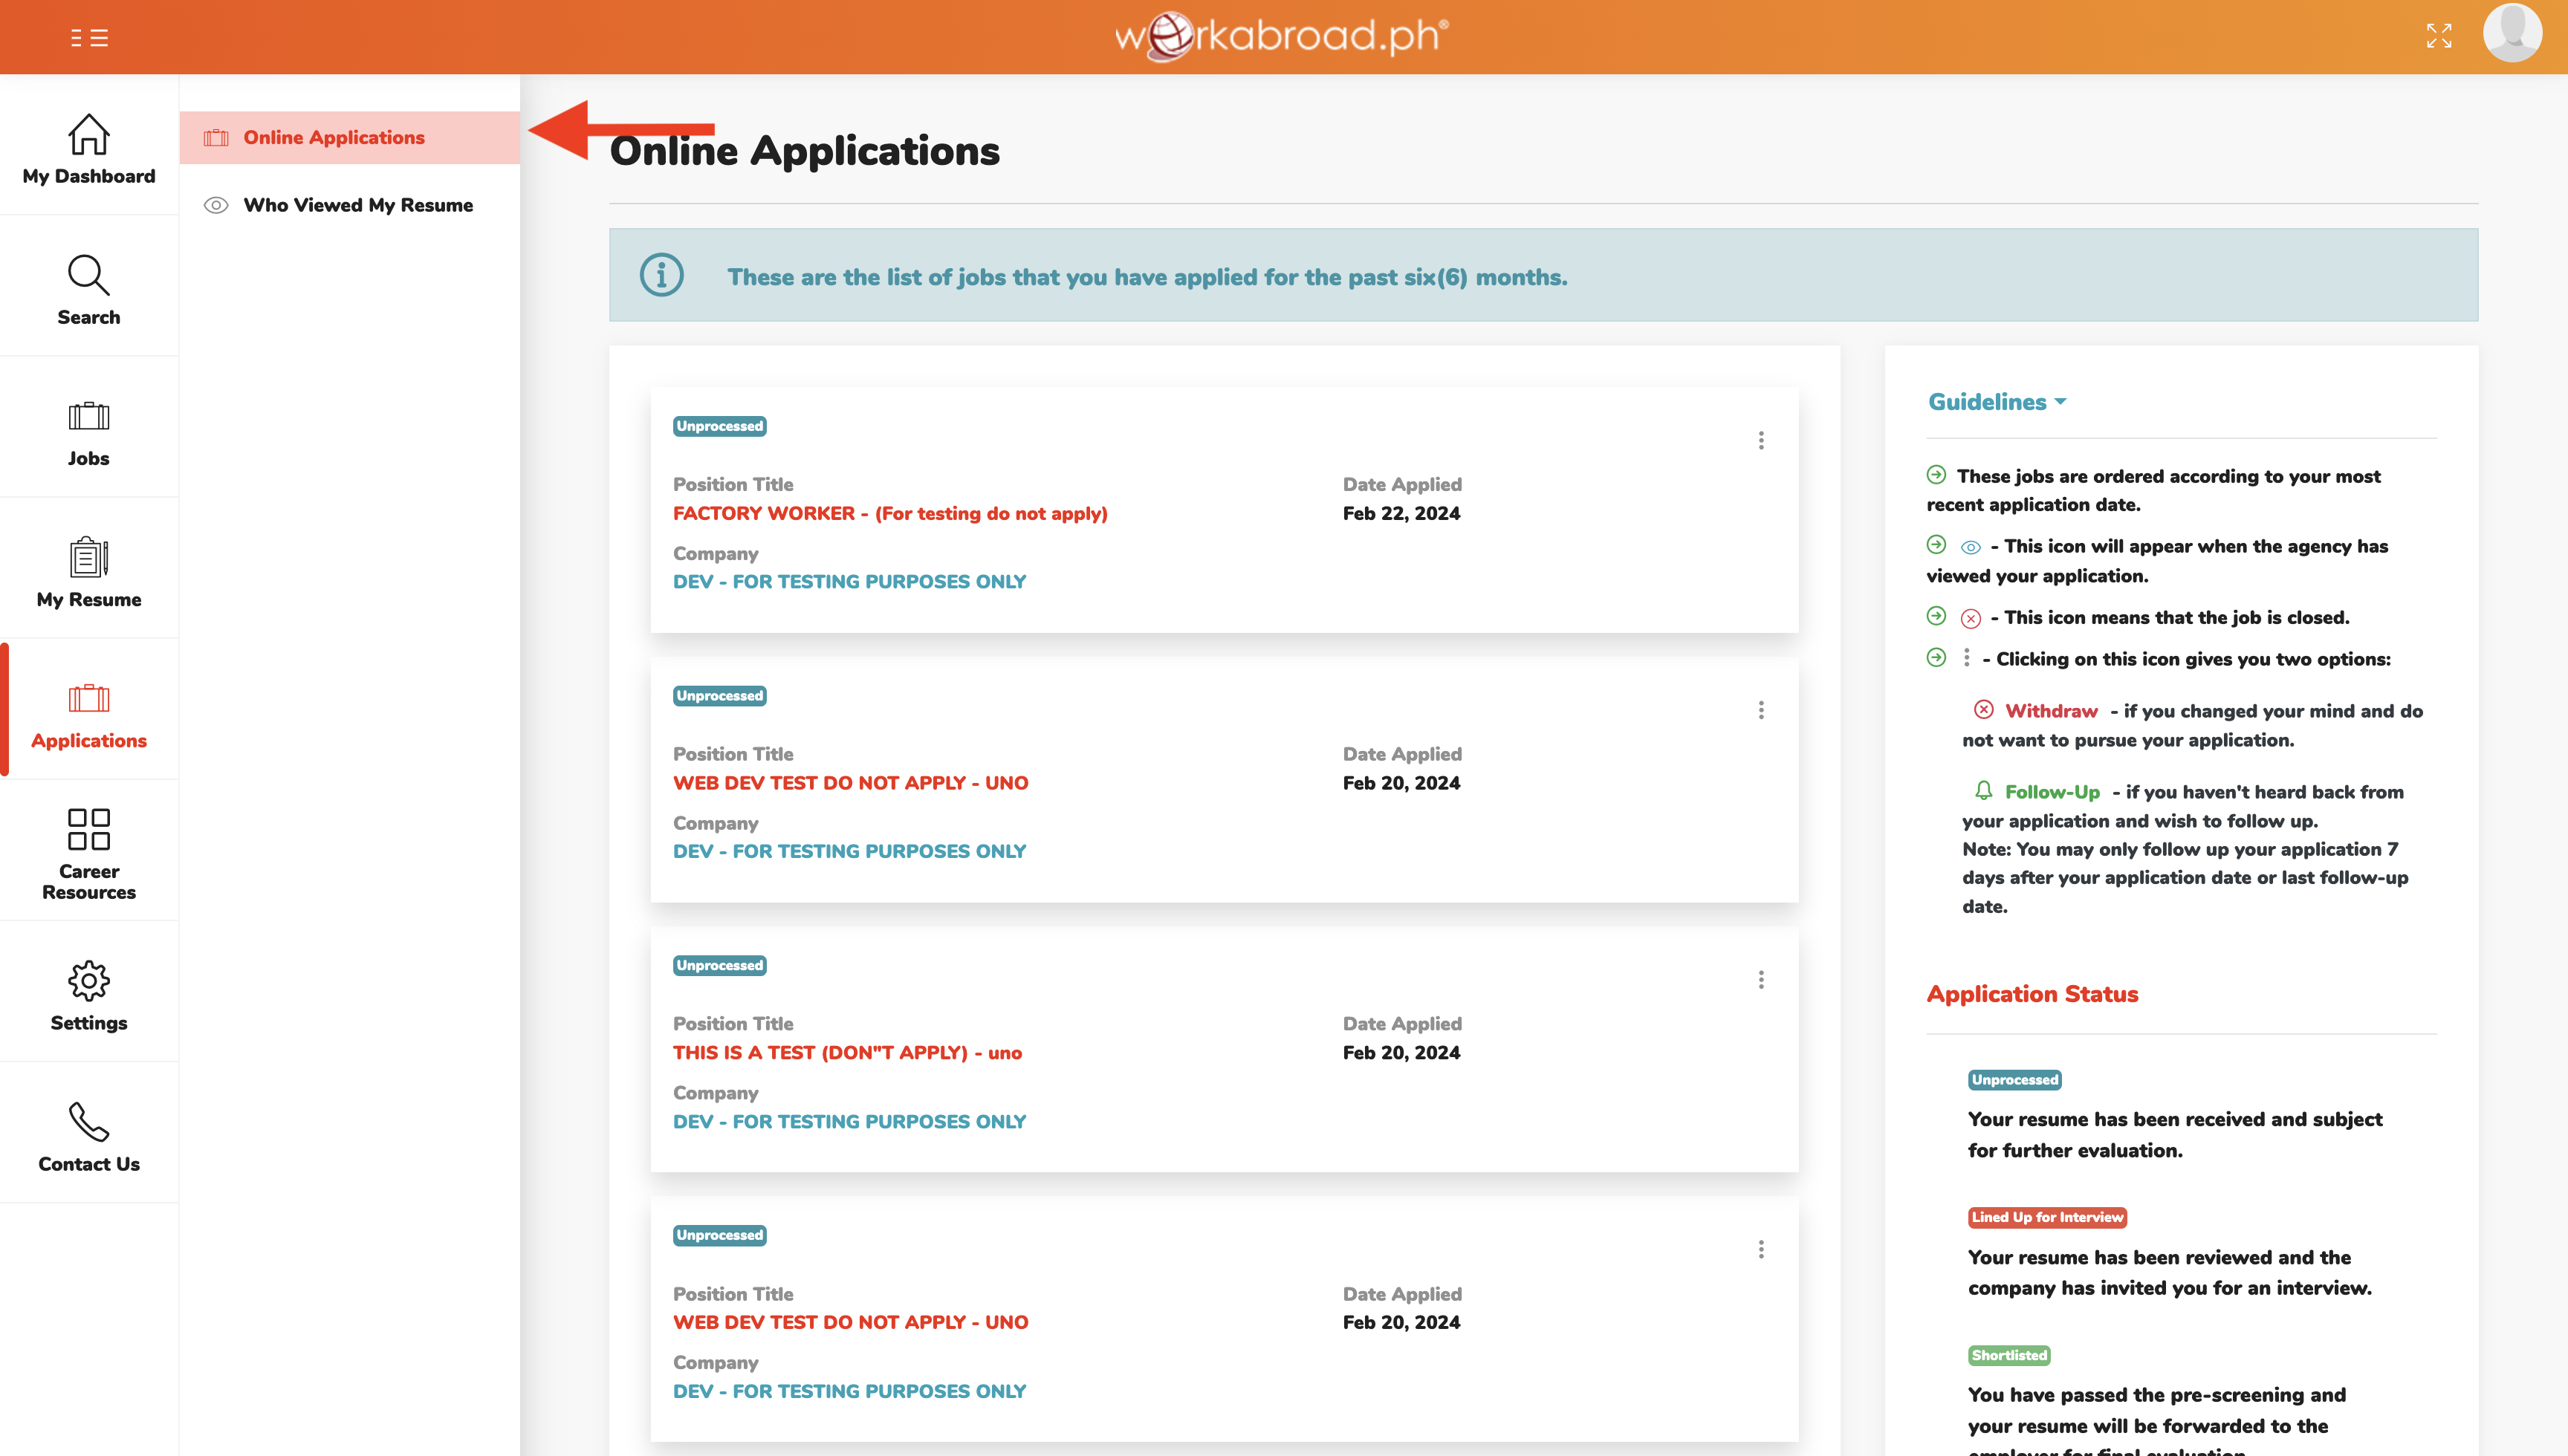Collapse the Guidelines dropdown
Screen dimensions: 2568x1456
[1996, 402]
